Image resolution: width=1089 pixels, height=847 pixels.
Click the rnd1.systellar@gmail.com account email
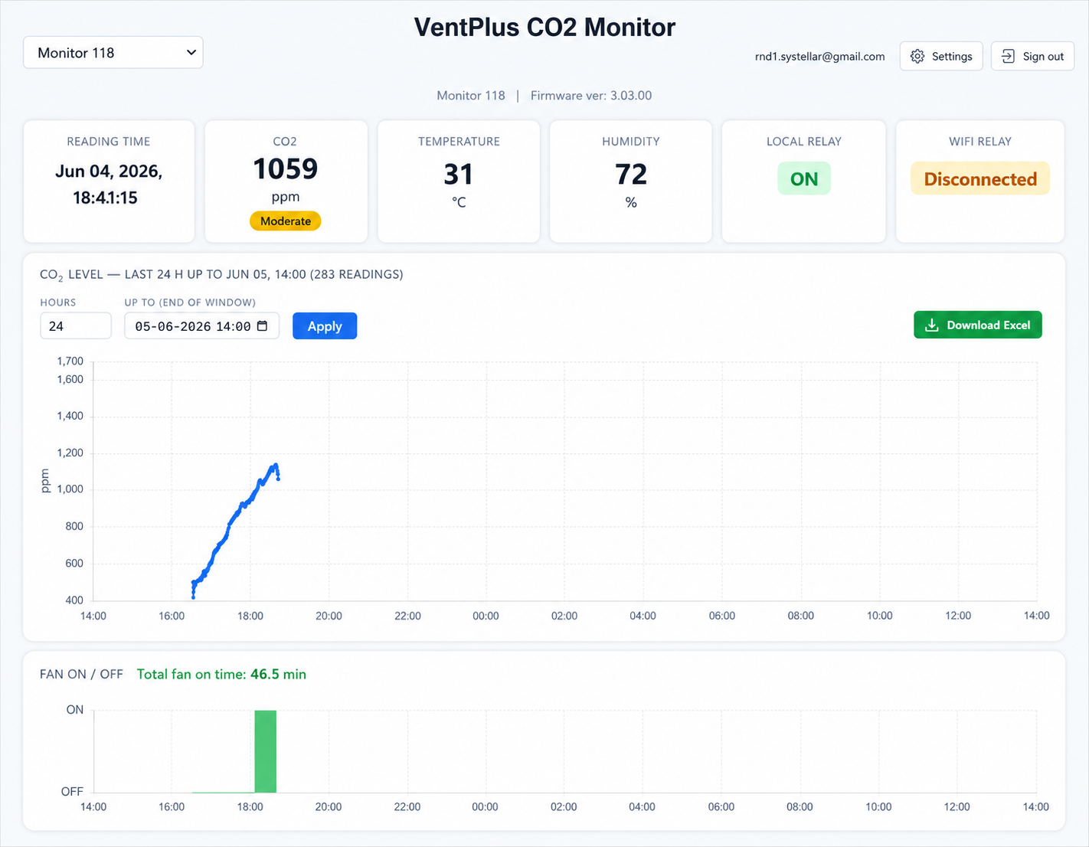(x=819, y=57)
